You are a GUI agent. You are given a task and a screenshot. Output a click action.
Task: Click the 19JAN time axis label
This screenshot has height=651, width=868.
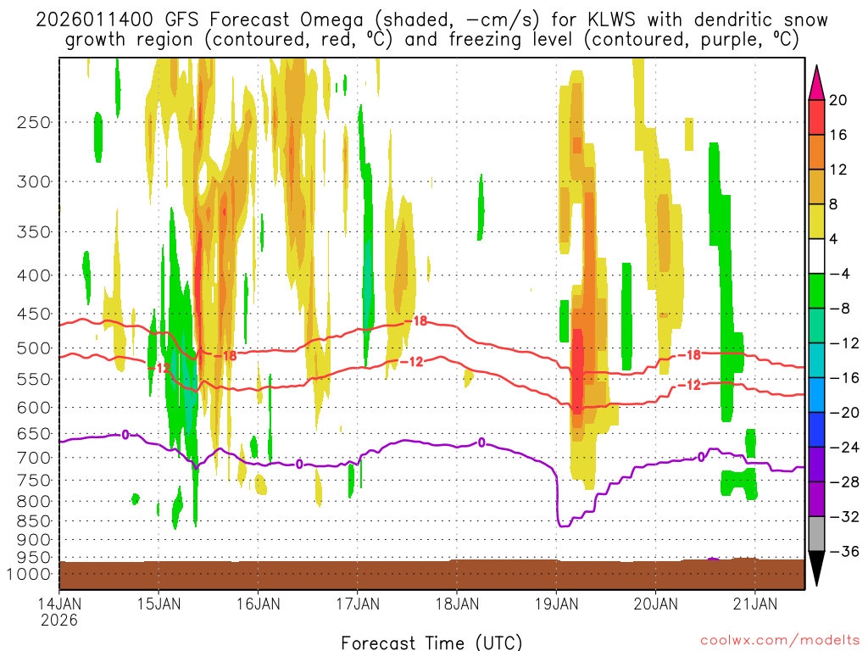coord(557,604)
